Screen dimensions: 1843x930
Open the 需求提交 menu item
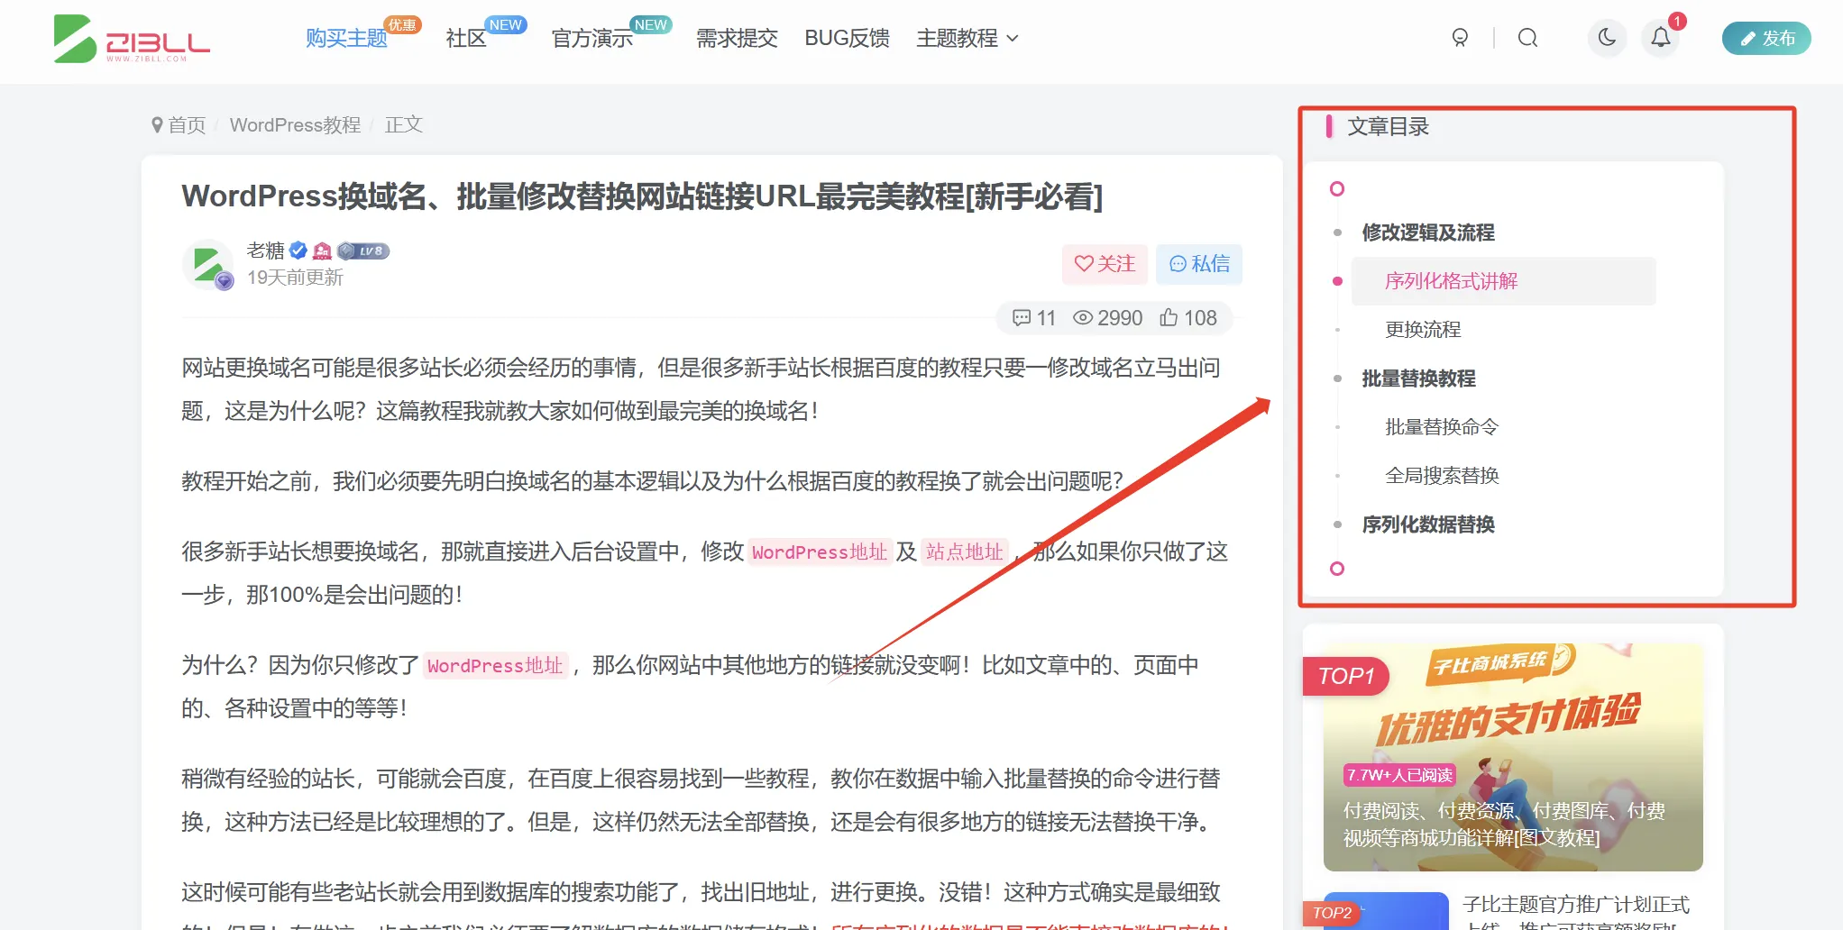point(737,38)
